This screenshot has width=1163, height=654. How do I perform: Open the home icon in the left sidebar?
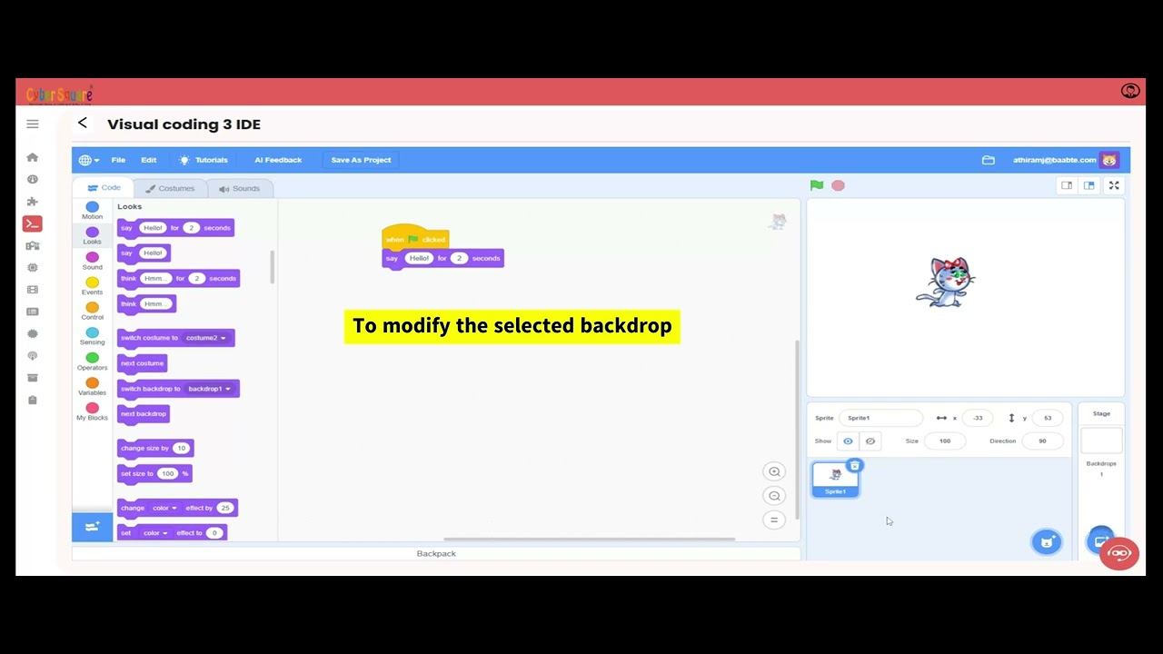click(x=33, y=157)
